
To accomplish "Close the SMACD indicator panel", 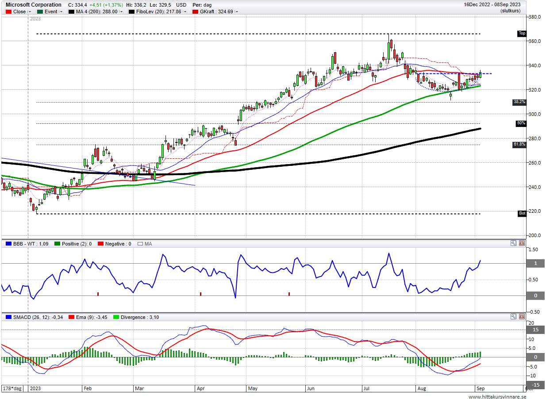I will [x=522, y=317].
